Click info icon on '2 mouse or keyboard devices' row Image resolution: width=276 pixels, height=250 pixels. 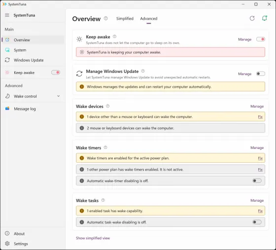click(82, 128)
